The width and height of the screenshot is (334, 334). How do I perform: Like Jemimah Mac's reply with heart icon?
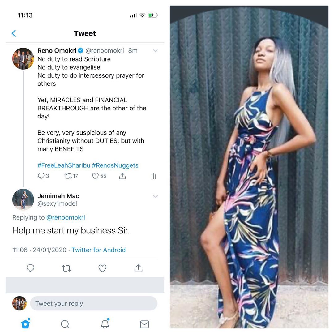102,268
